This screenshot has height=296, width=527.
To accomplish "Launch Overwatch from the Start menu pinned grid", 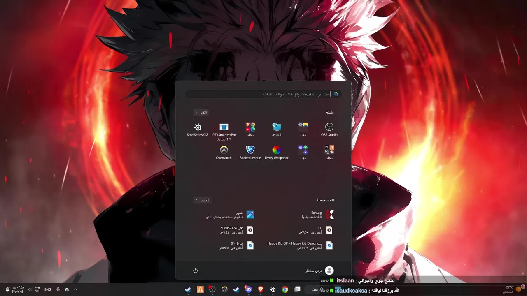I will [224, 152].
